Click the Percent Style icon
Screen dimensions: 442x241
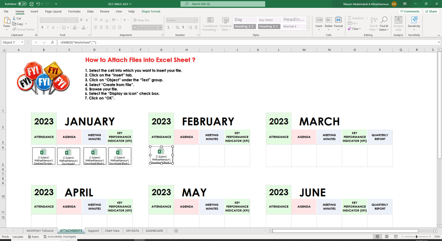click(177, 27)
